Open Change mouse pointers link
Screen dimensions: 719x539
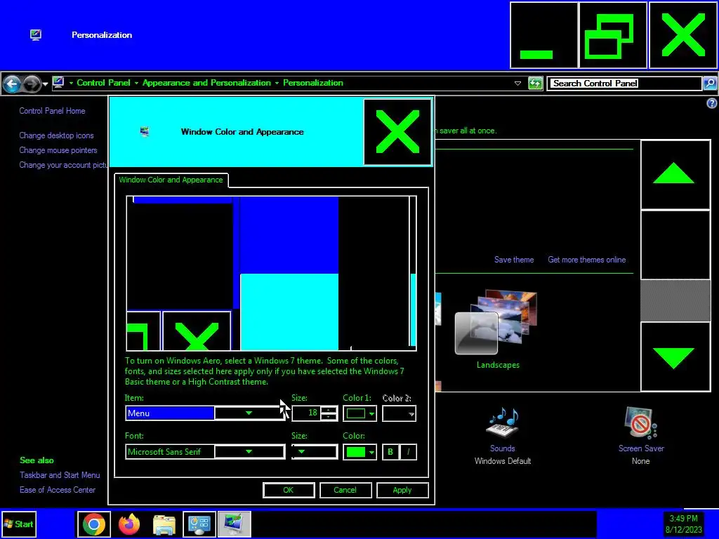click(58, 150)
